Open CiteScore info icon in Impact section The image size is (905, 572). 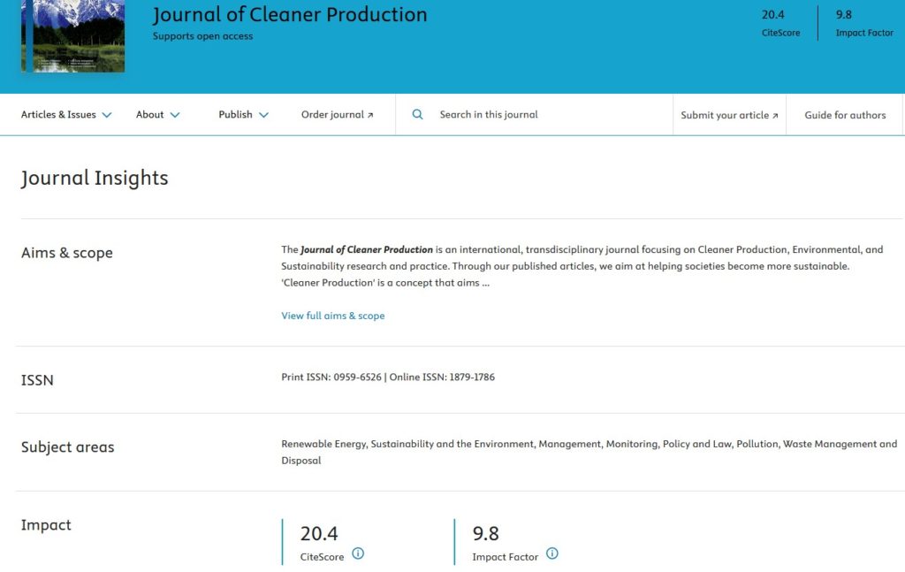(x=358, y=553)
